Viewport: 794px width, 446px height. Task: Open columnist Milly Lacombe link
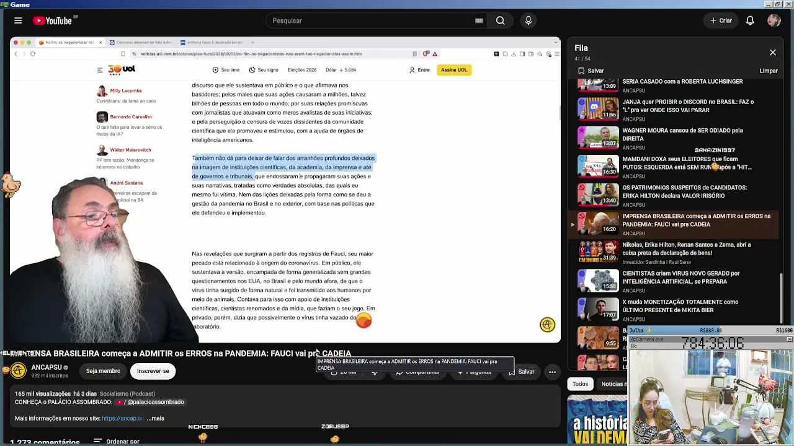[x=126, y=90]
